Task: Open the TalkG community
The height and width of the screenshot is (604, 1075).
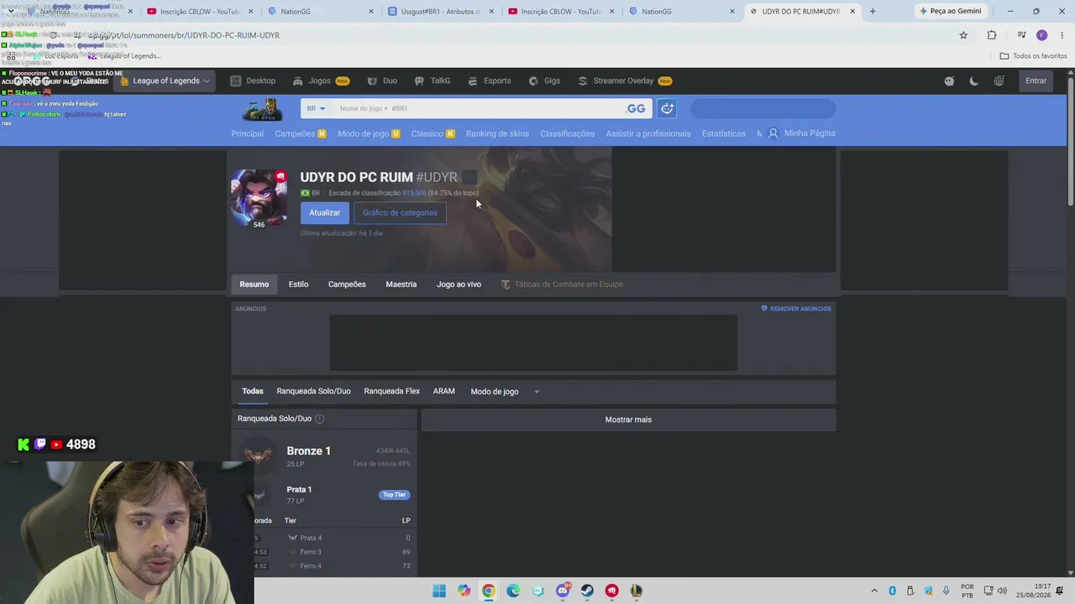Action: coord(433,81)
